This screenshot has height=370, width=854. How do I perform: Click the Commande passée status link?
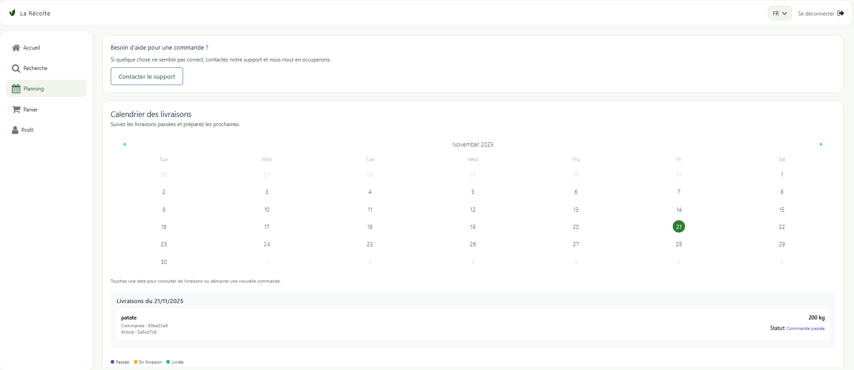805,329
